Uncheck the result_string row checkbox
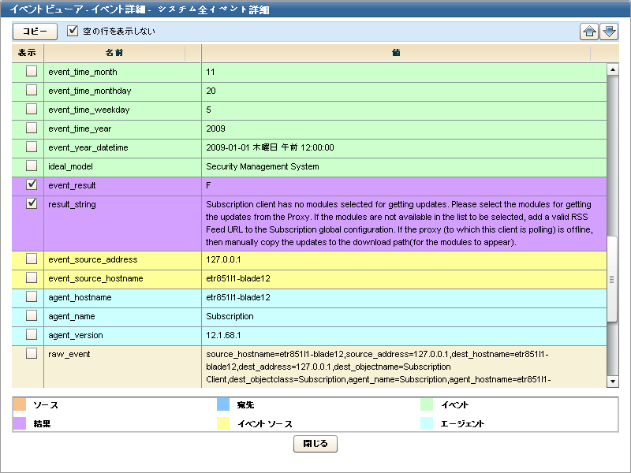The height and width of the screenshot is (473, 631). click(32, 203)
